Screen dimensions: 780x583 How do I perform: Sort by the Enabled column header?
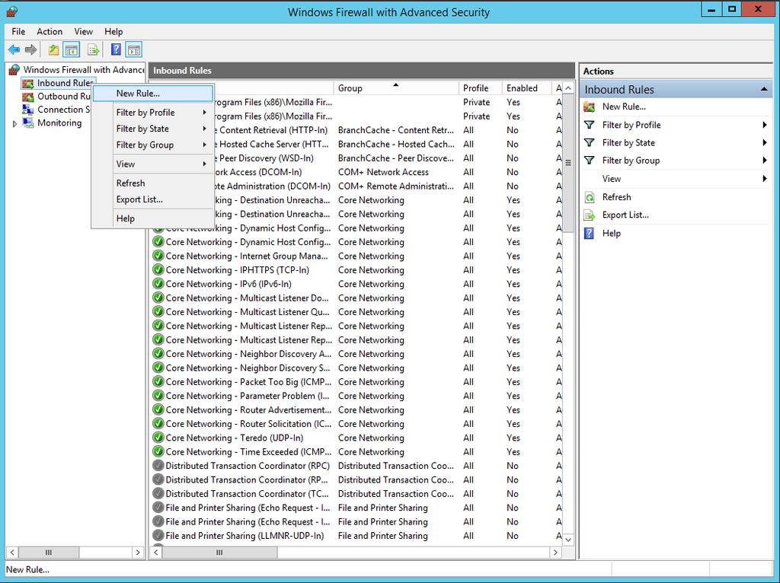[527, 88]
